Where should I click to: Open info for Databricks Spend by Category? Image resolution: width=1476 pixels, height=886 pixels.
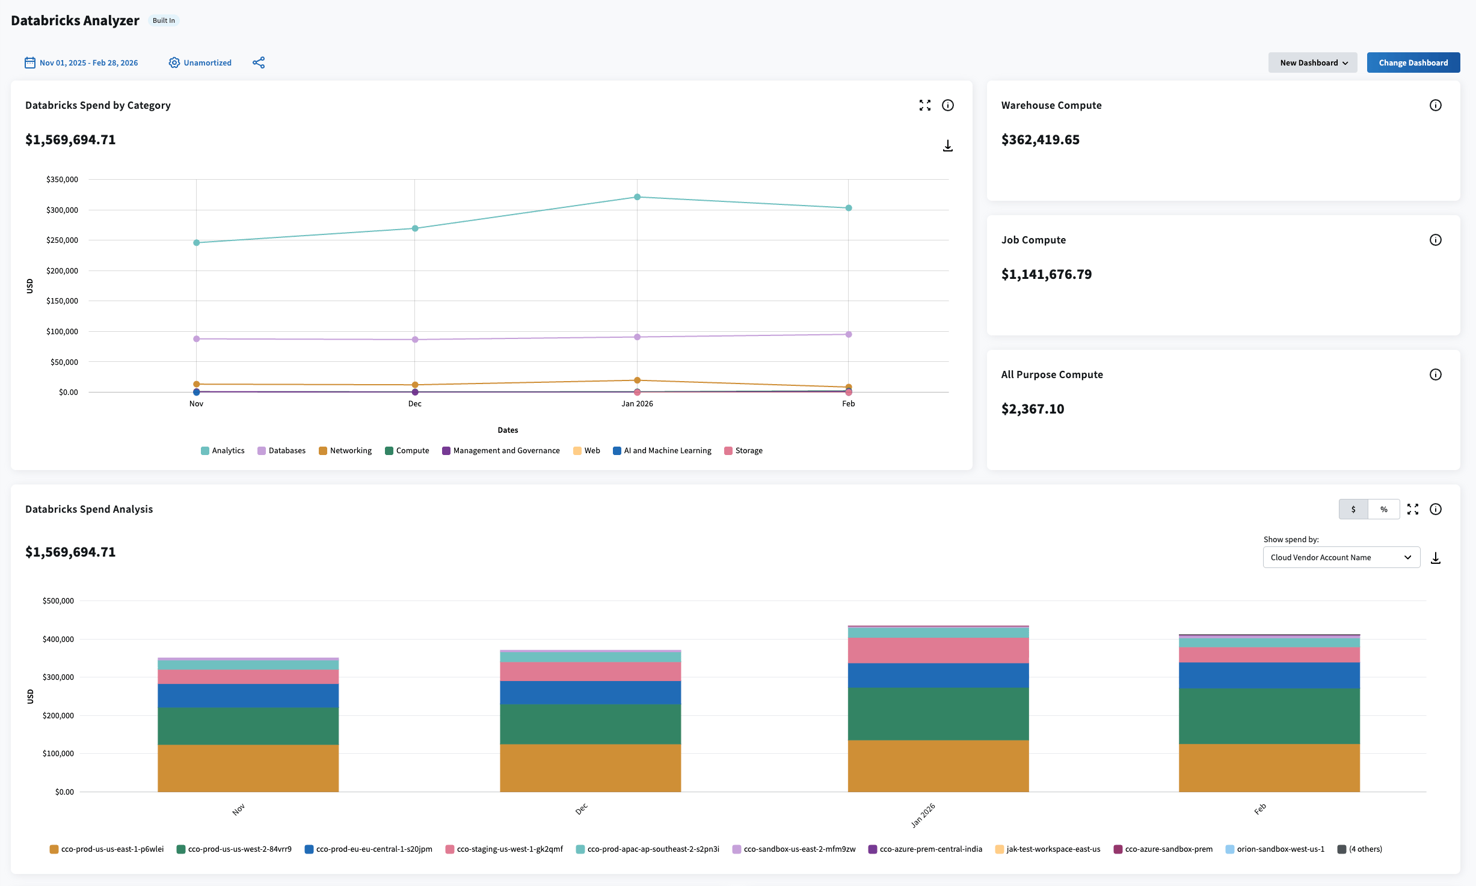click(948, 105)
